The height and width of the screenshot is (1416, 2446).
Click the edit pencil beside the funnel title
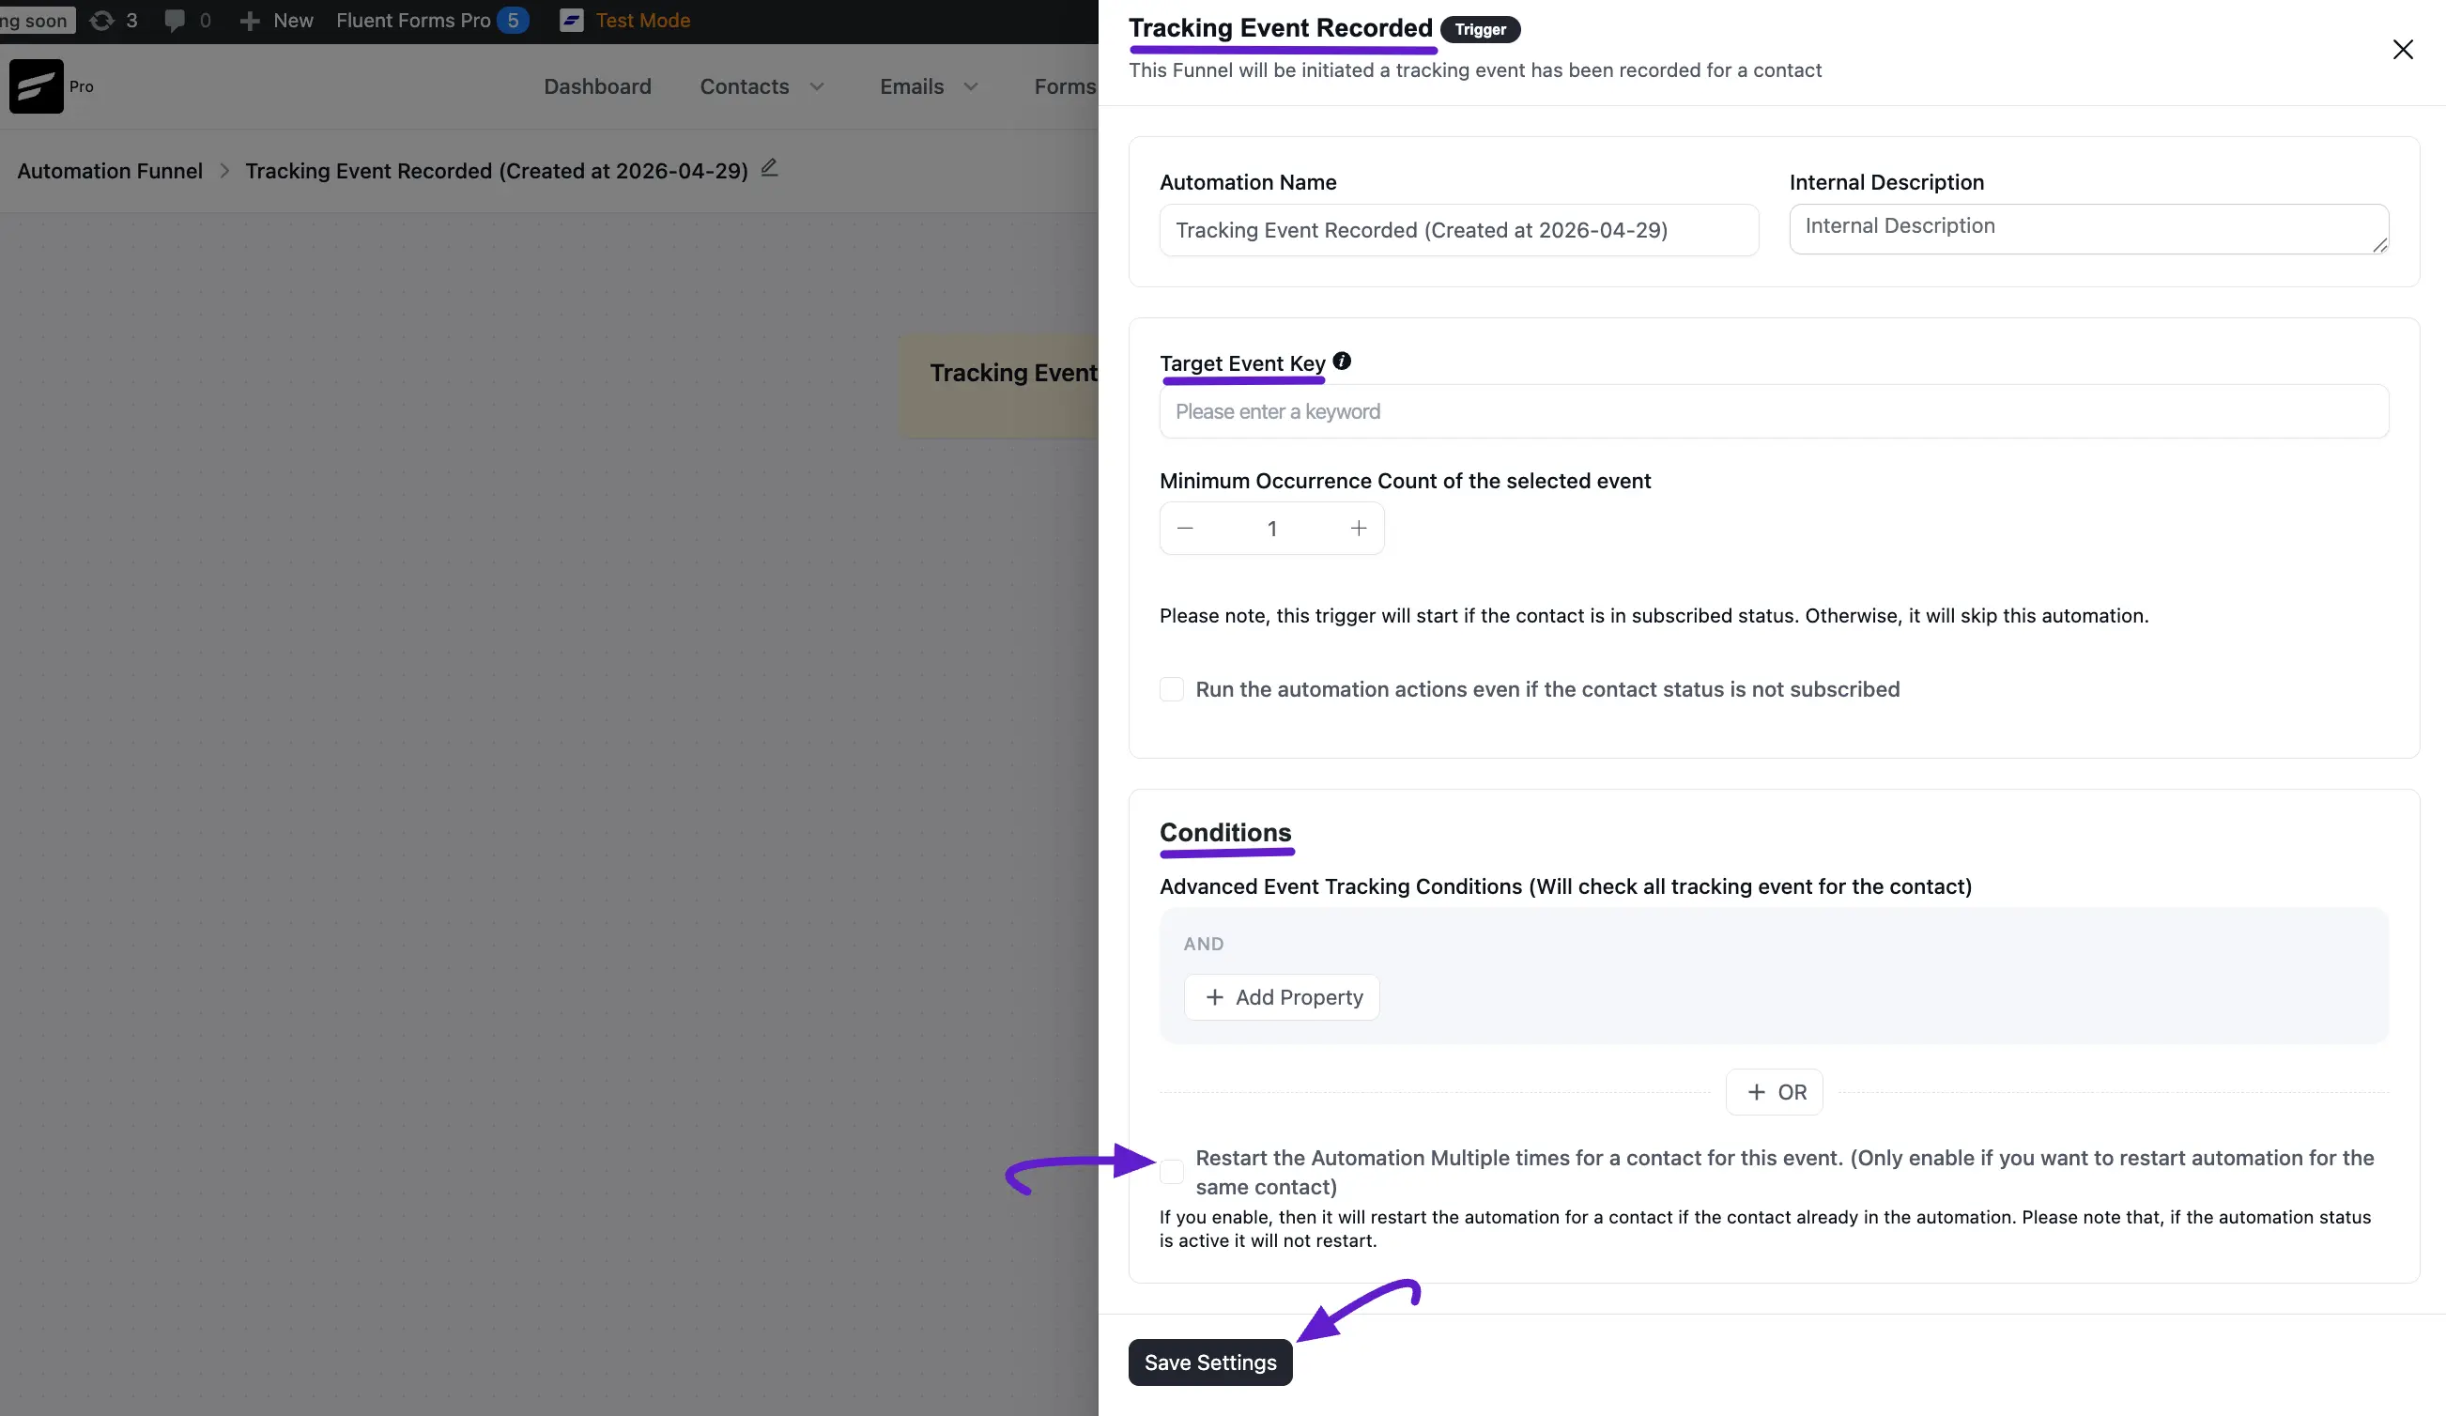(x=769, y=168)
